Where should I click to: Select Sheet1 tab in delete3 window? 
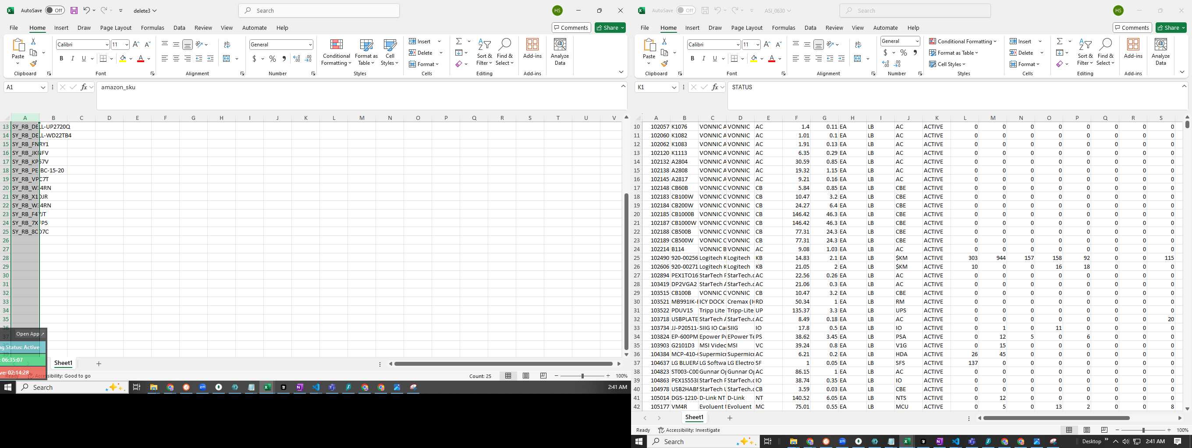click(63, 363)
